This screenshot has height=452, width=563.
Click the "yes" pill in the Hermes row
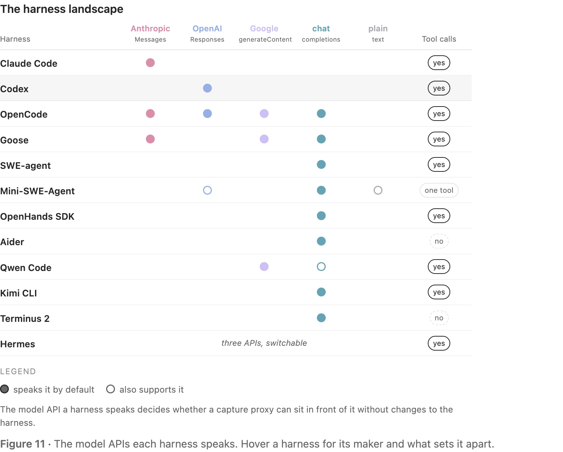(439, 343)
